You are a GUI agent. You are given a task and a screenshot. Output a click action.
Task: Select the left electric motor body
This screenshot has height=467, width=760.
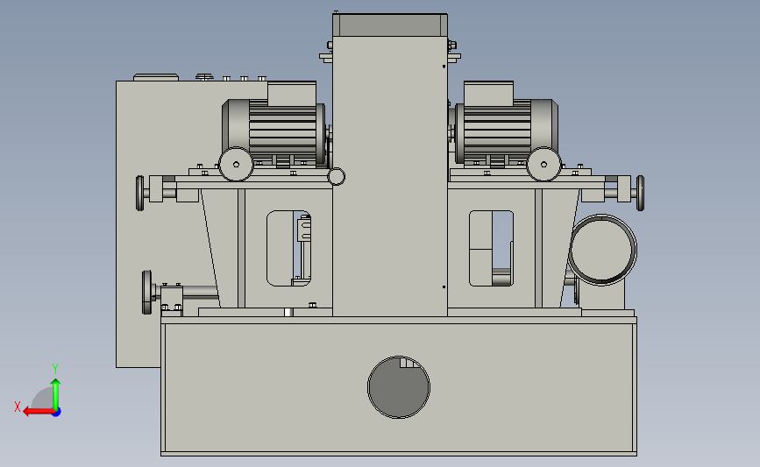[273, 131]
